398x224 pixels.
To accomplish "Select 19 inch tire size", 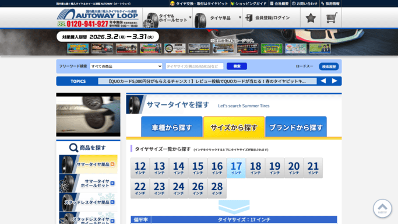I will point(274,168).
